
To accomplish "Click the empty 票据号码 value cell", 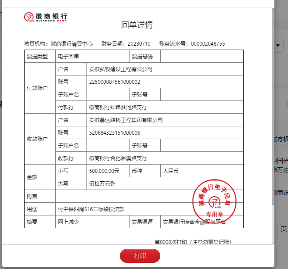I will pyautogui.click(x=202, y=57).
